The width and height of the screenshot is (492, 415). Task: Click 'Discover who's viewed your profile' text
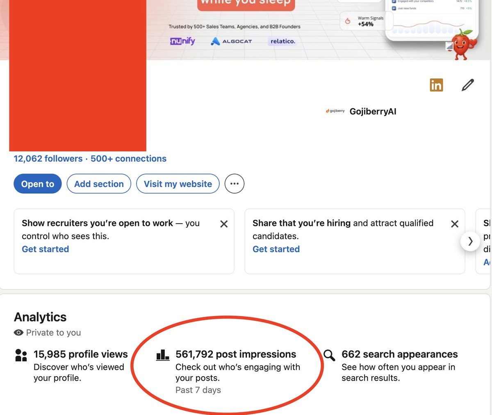[79, 372]
